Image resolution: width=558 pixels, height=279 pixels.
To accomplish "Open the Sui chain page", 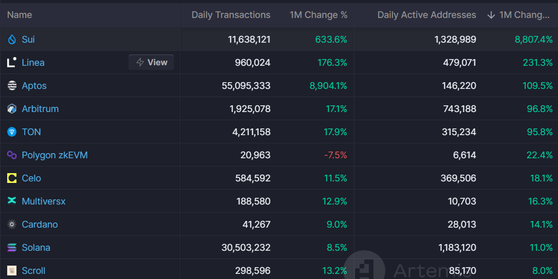I will coord(28,40).
